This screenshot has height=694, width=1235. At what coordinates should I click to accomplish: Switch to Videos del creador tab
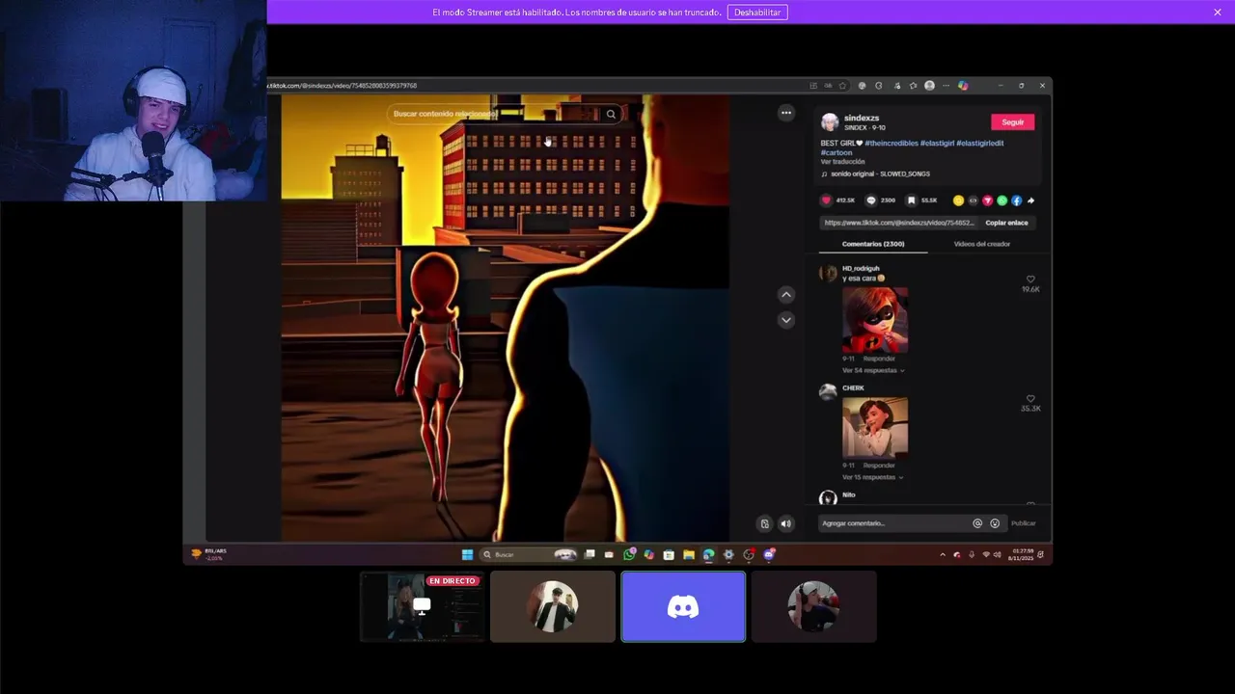pos(982,244)
